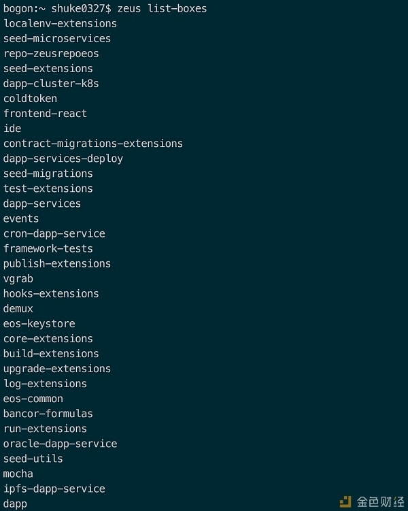Viewport: 408px width, 511px height.
Task: Click the zeus list-boxes command text
Action: 162,8
